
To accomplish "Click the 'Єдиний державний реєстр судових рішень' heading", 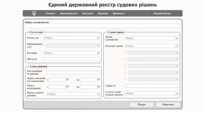I will tap(103, 5).
